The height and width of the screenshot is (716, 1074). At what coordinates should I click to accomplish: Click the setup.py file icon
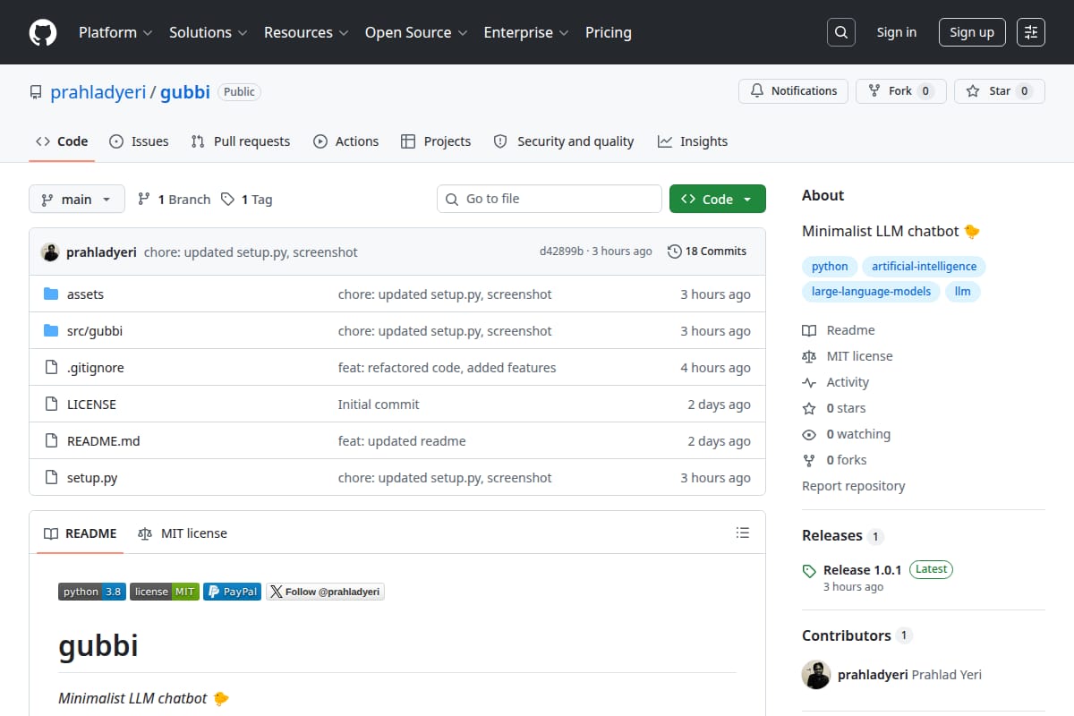[51, 478]
